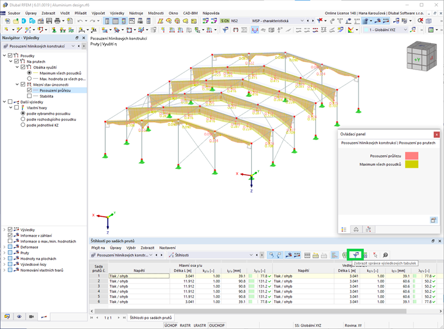
Task: Collapse the Posudky tree node
Action: (4, 56)
